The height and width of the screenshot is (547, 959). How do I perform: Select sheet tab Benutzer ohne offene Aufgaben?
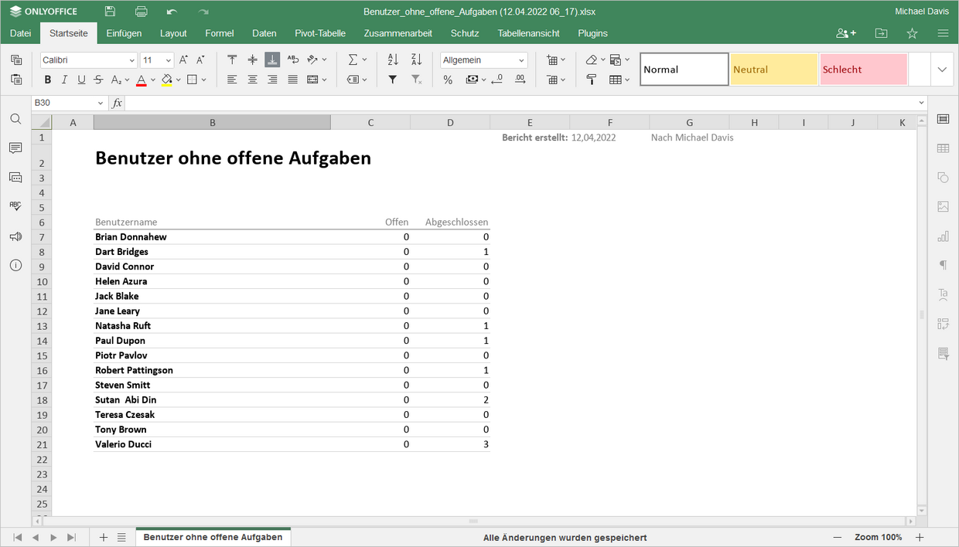(x=213, y=537)
